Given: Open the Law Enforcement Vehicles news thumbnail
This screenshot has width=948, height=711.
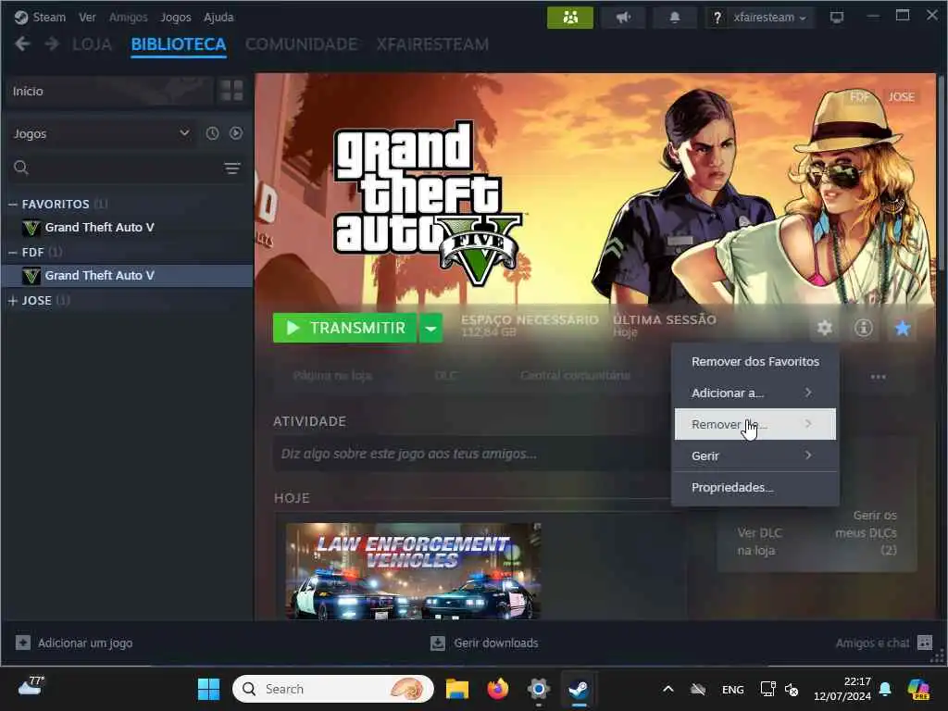Looking at the screenshot, I should coord(413,570).
